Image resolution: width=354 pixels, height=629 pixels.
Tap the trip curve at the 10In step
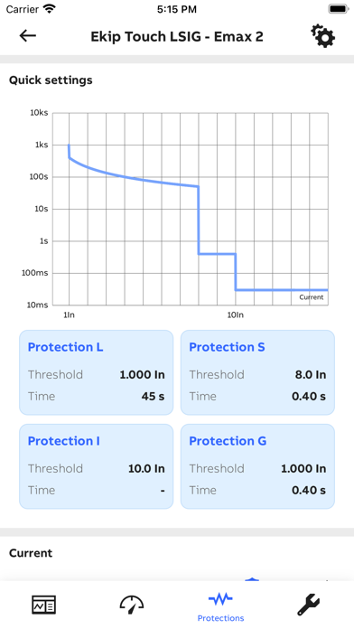click(x=236, y=272)
